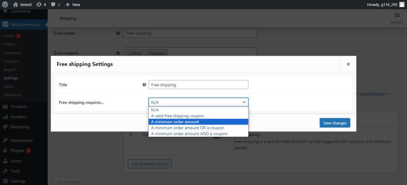This screenshot has width=407, height=185.
Task: Click the Title input field
Action: [x=198, y=85]
